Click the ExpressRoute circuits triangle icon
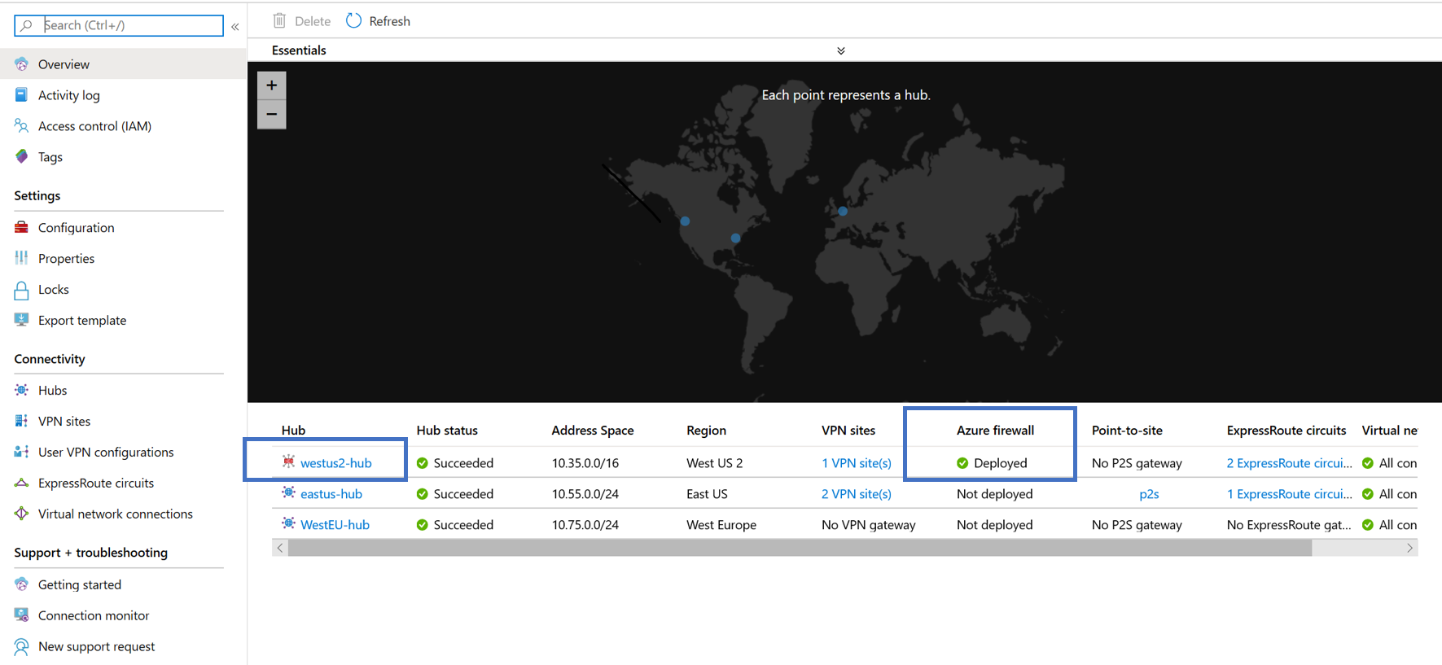 click(22, 483)
